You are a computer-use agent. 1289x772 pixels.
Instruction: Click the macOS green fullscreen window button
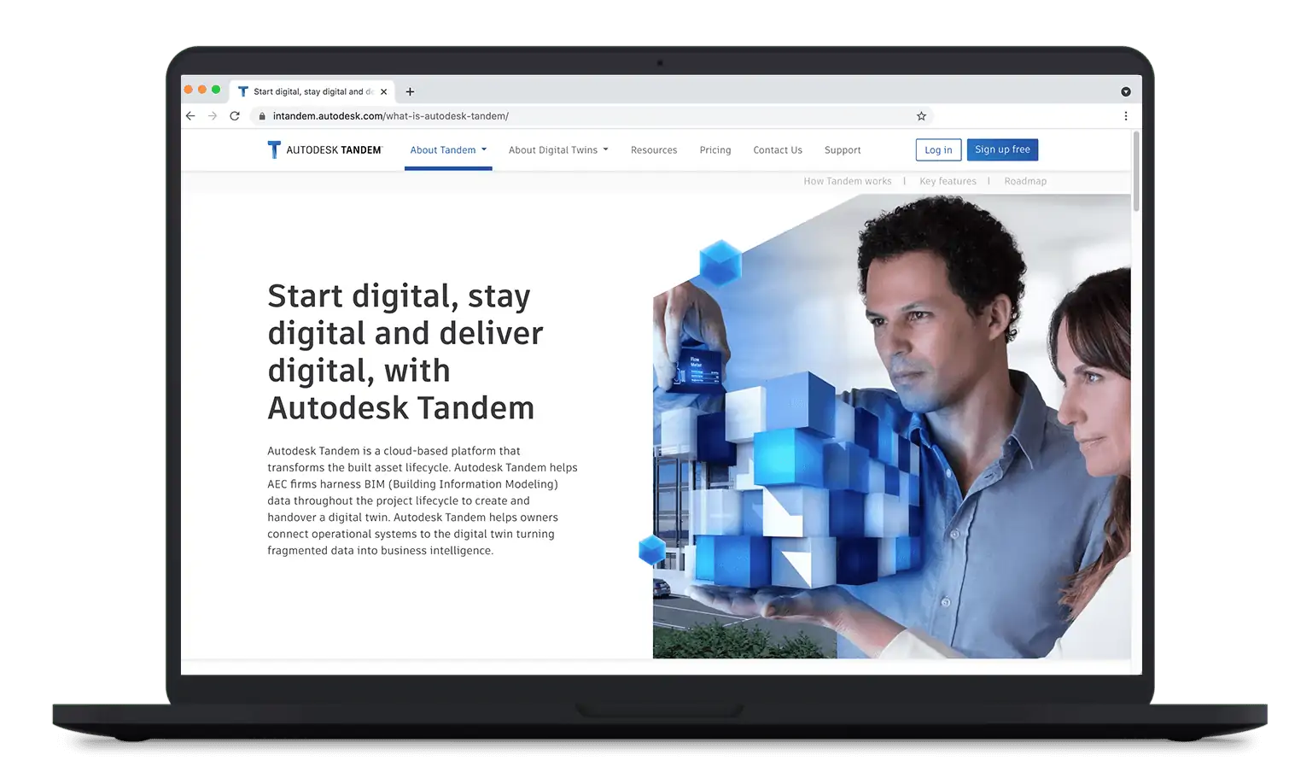[x=216, y=90]
